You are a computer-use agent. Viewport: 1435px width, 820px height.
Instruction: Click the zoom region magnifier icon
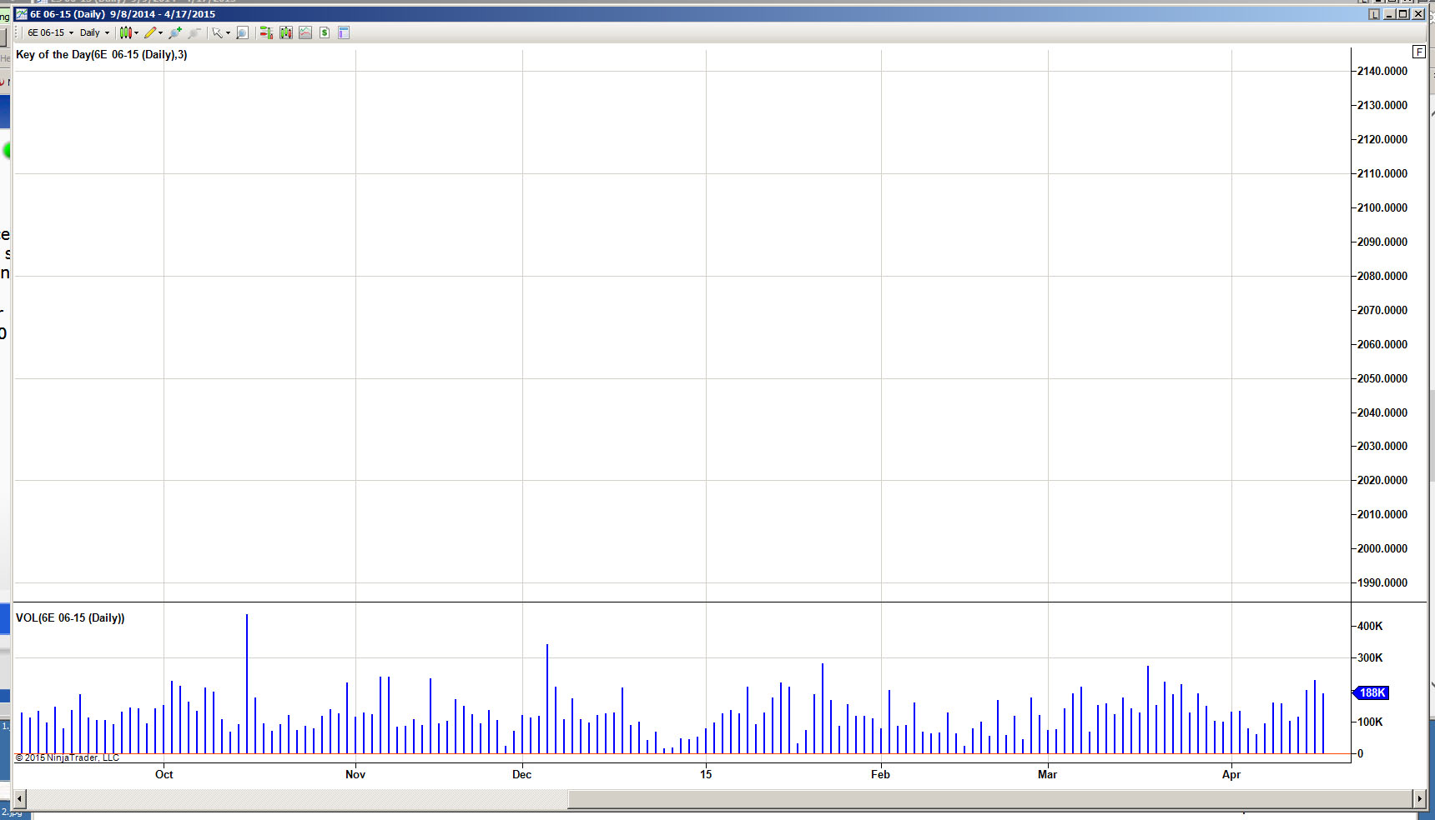[242, 32]
